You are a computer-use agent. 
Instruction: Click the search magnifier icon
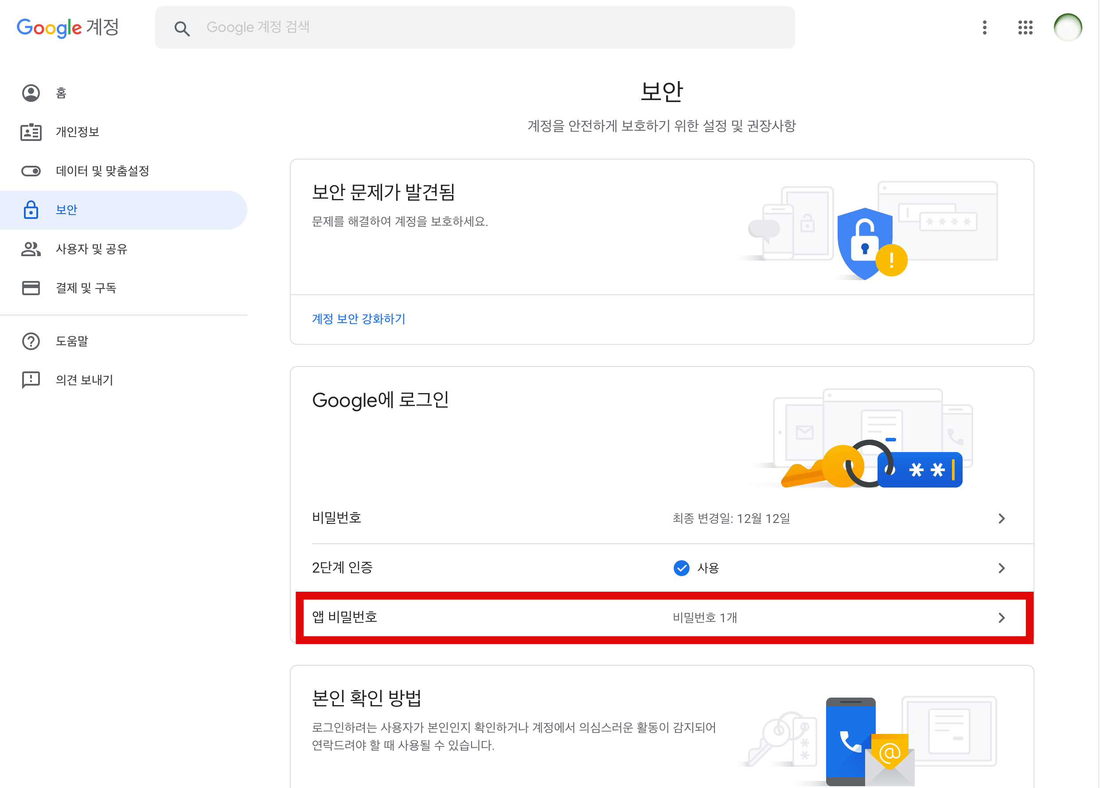(x=182, y=29)
